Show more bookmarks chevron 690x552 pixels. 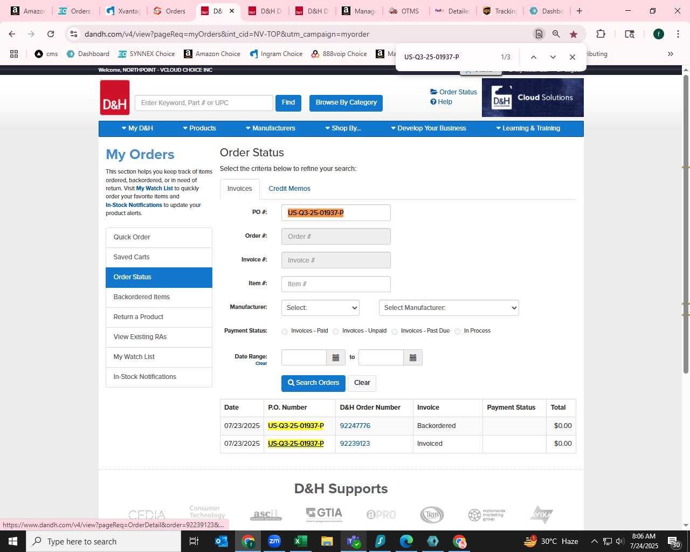click(x=671, y=54)
